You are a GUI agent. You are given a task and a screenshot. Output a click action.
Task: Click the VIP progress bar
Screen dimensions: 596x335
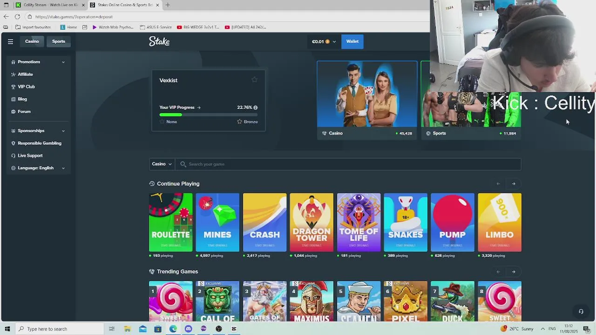point(209,114)
